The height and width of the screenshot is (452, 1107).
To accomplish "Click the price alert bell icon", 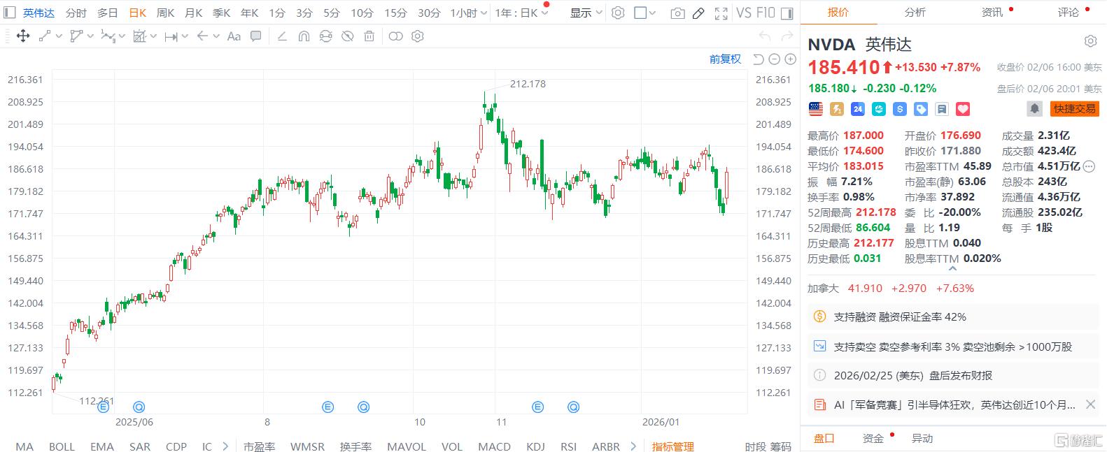I will (x=1034, y=109).
